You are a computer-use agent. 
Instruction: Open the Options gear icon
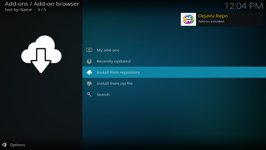coord(4,145)
